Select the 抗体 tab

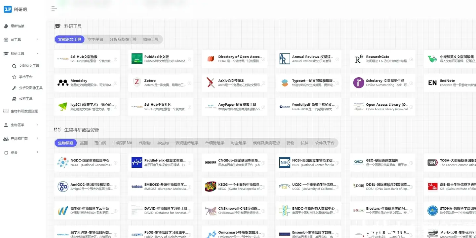click(305, 143)
